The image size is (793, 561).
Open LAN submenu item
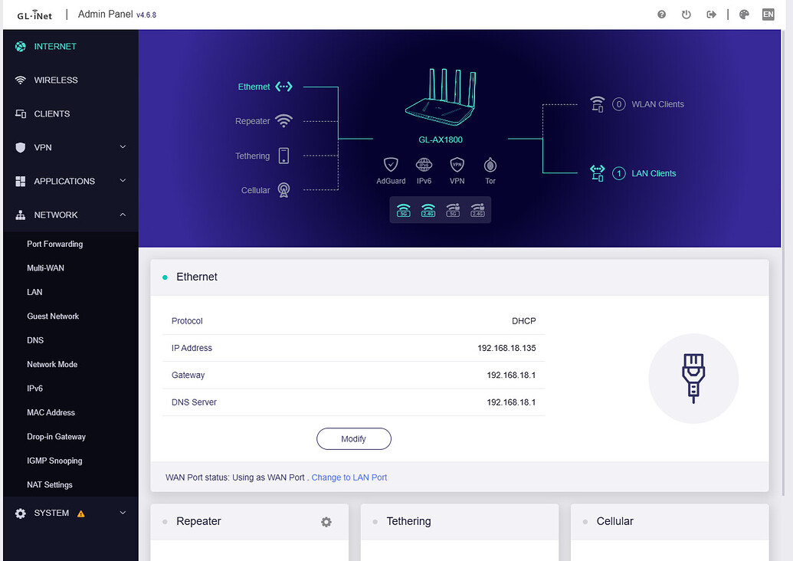click(70, 292)
